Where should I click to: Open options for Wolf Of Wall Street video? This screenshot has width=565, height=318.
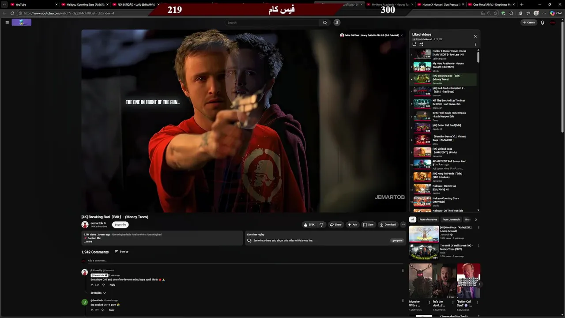click(x=479, y=246)
